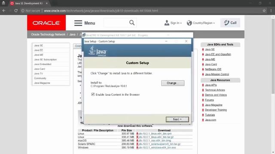This screenshot has width=275, height=154.
Task: Click the Java breadcrumb link
Action: click(x=72, y=34)
